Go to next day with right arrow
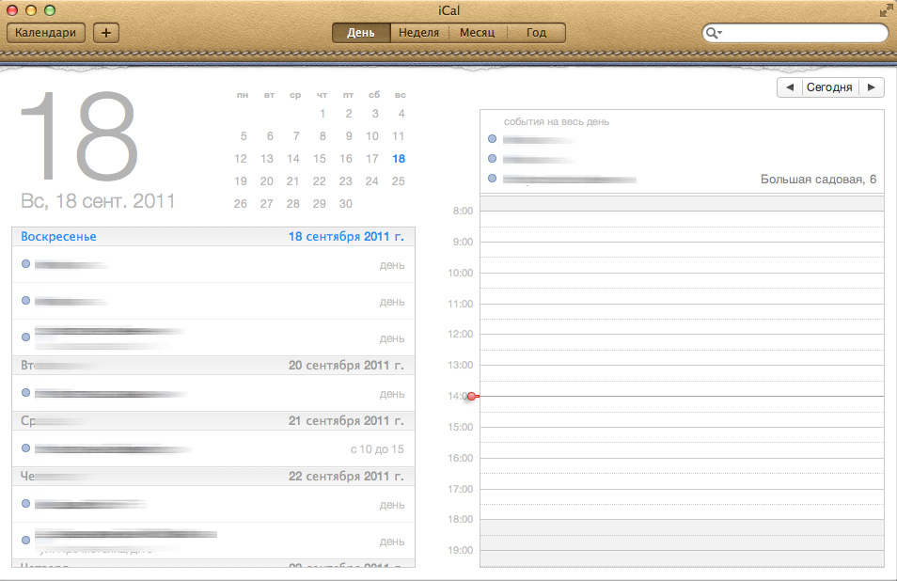This screenshot has width=897, height=581. (872, 87)
